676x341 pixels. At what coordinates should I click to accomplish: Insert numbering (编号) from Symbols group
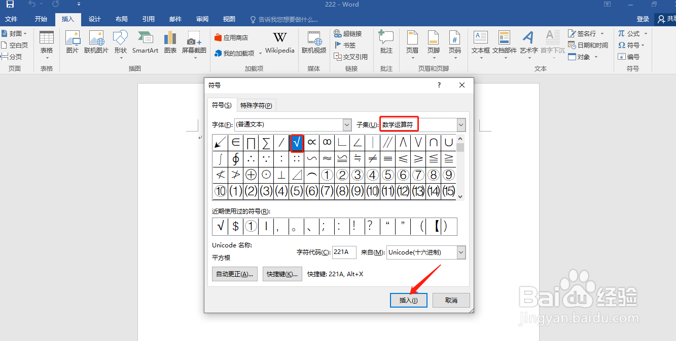point(629,57)
